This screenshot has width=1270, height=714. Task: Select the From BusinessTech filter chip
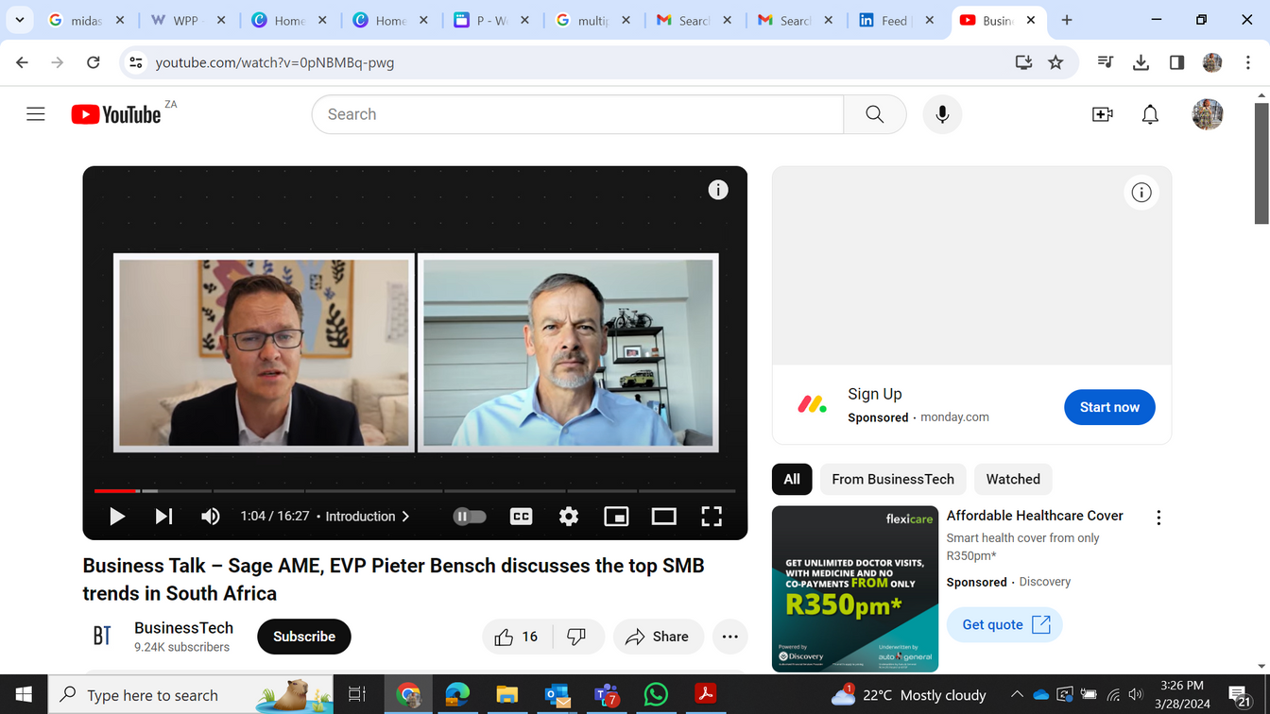click(x=893, y=479)
